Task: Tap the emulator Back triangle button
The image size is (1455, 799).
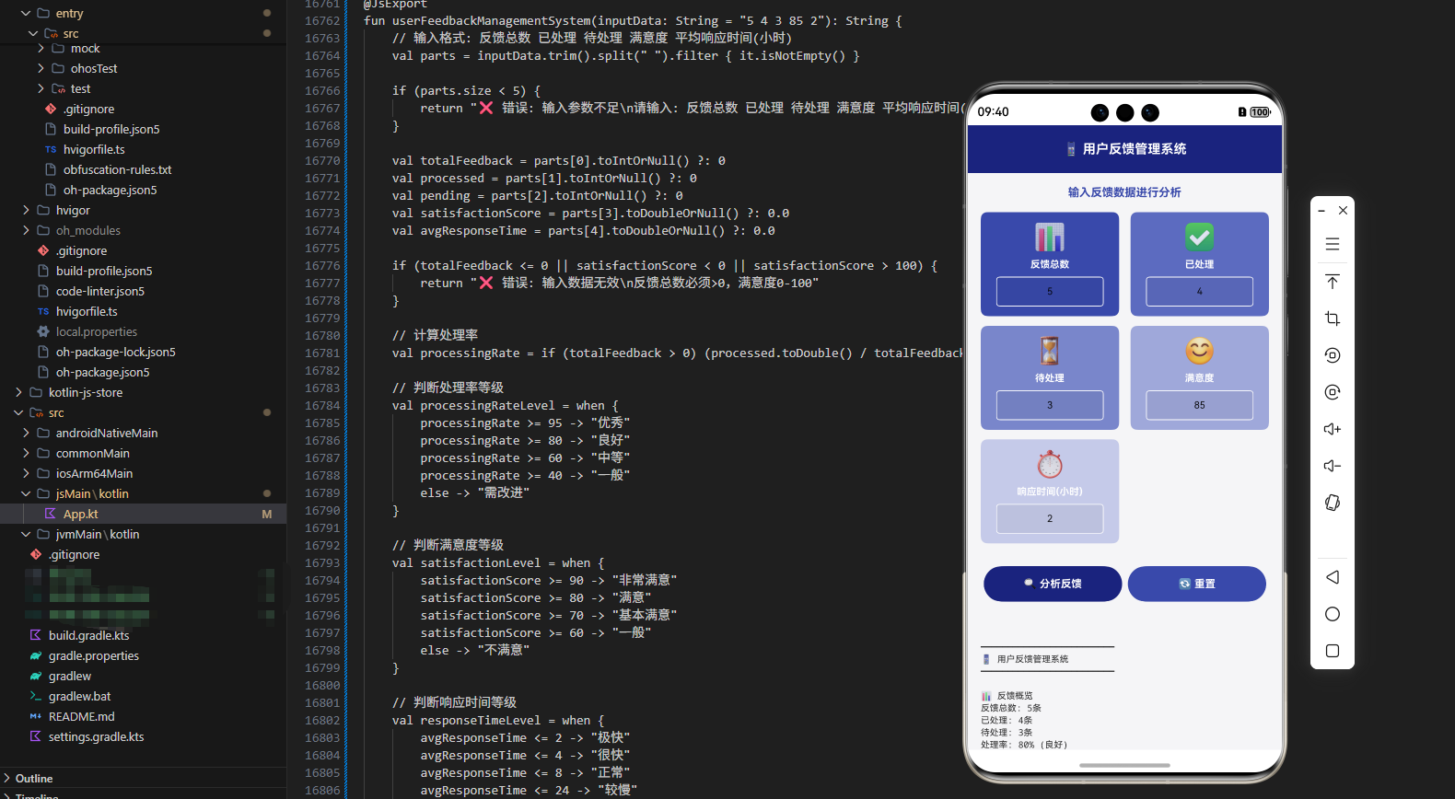Action: click(1332, 577)
